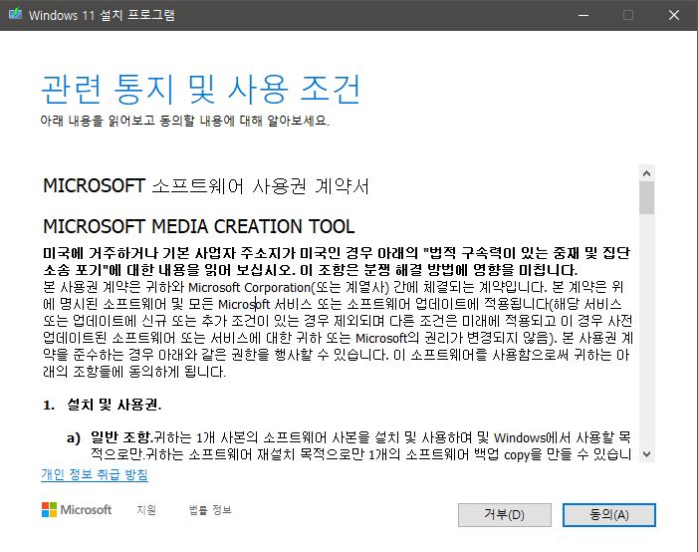Open the 개인 정보 취급 방침 privacy link

95,474
